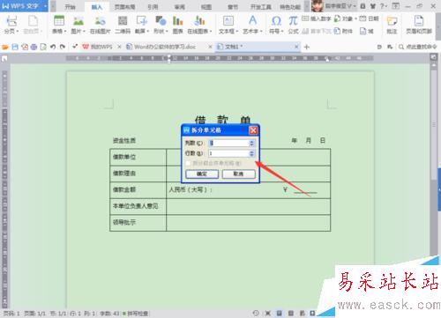441x318 pixels.
Task: Click the 行数 rows number field
Action: (x=228, y=153)
